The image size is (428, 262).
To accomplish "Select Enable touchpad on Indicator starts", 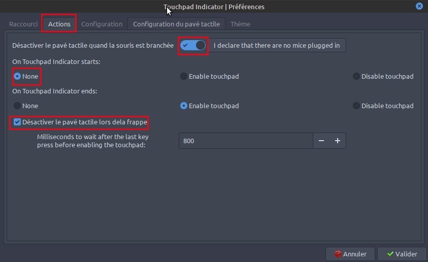I will pos(210,76).
